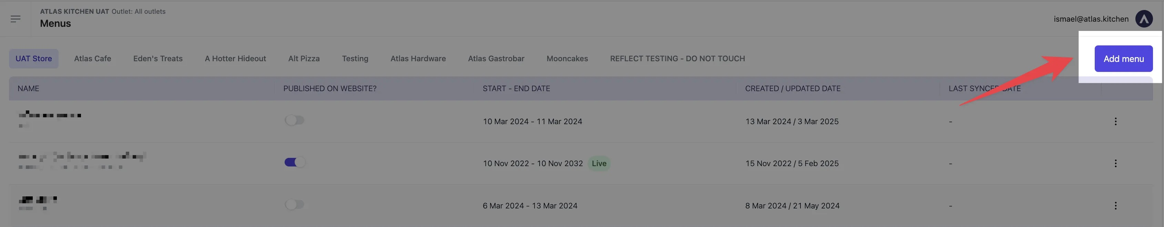Viewport: 1164px width, 227px height.
Task: Open the three-dot menu on the Live menu row
Action: [1116, 163]
